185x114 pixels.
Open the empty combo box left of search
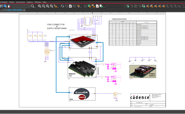(x=21, y=6)
